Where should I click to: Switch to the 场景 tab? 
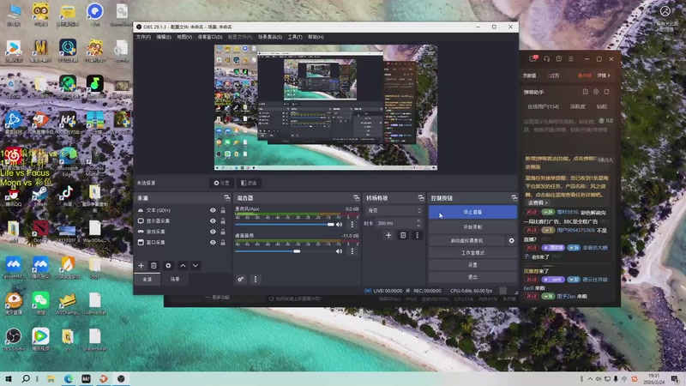tap(175, 280)
